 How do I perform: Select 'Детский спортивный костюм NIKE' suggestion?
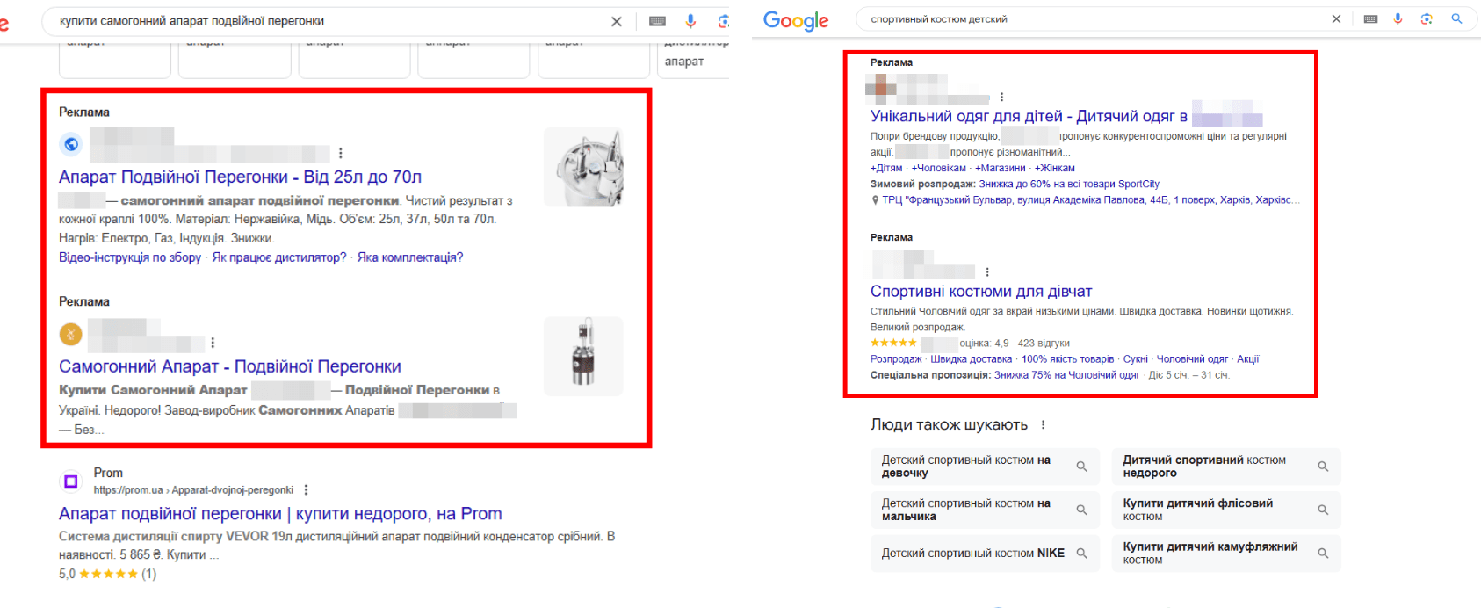coord(985,553)
